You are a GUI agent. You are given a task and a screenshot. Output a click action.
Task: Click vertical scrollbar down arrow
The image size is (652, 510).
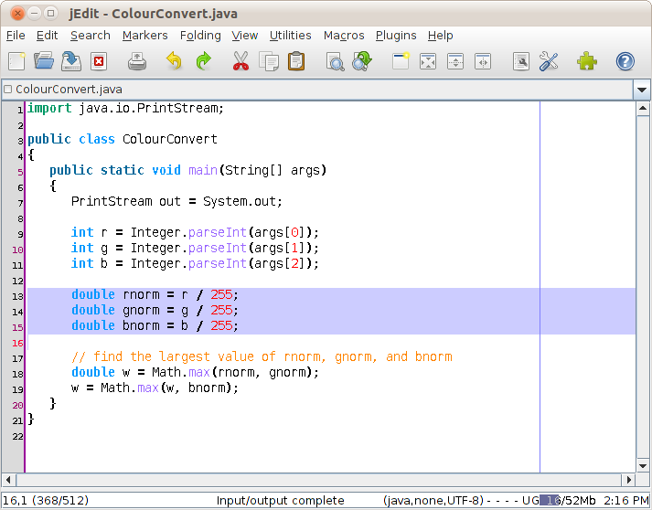click(643, 465)
